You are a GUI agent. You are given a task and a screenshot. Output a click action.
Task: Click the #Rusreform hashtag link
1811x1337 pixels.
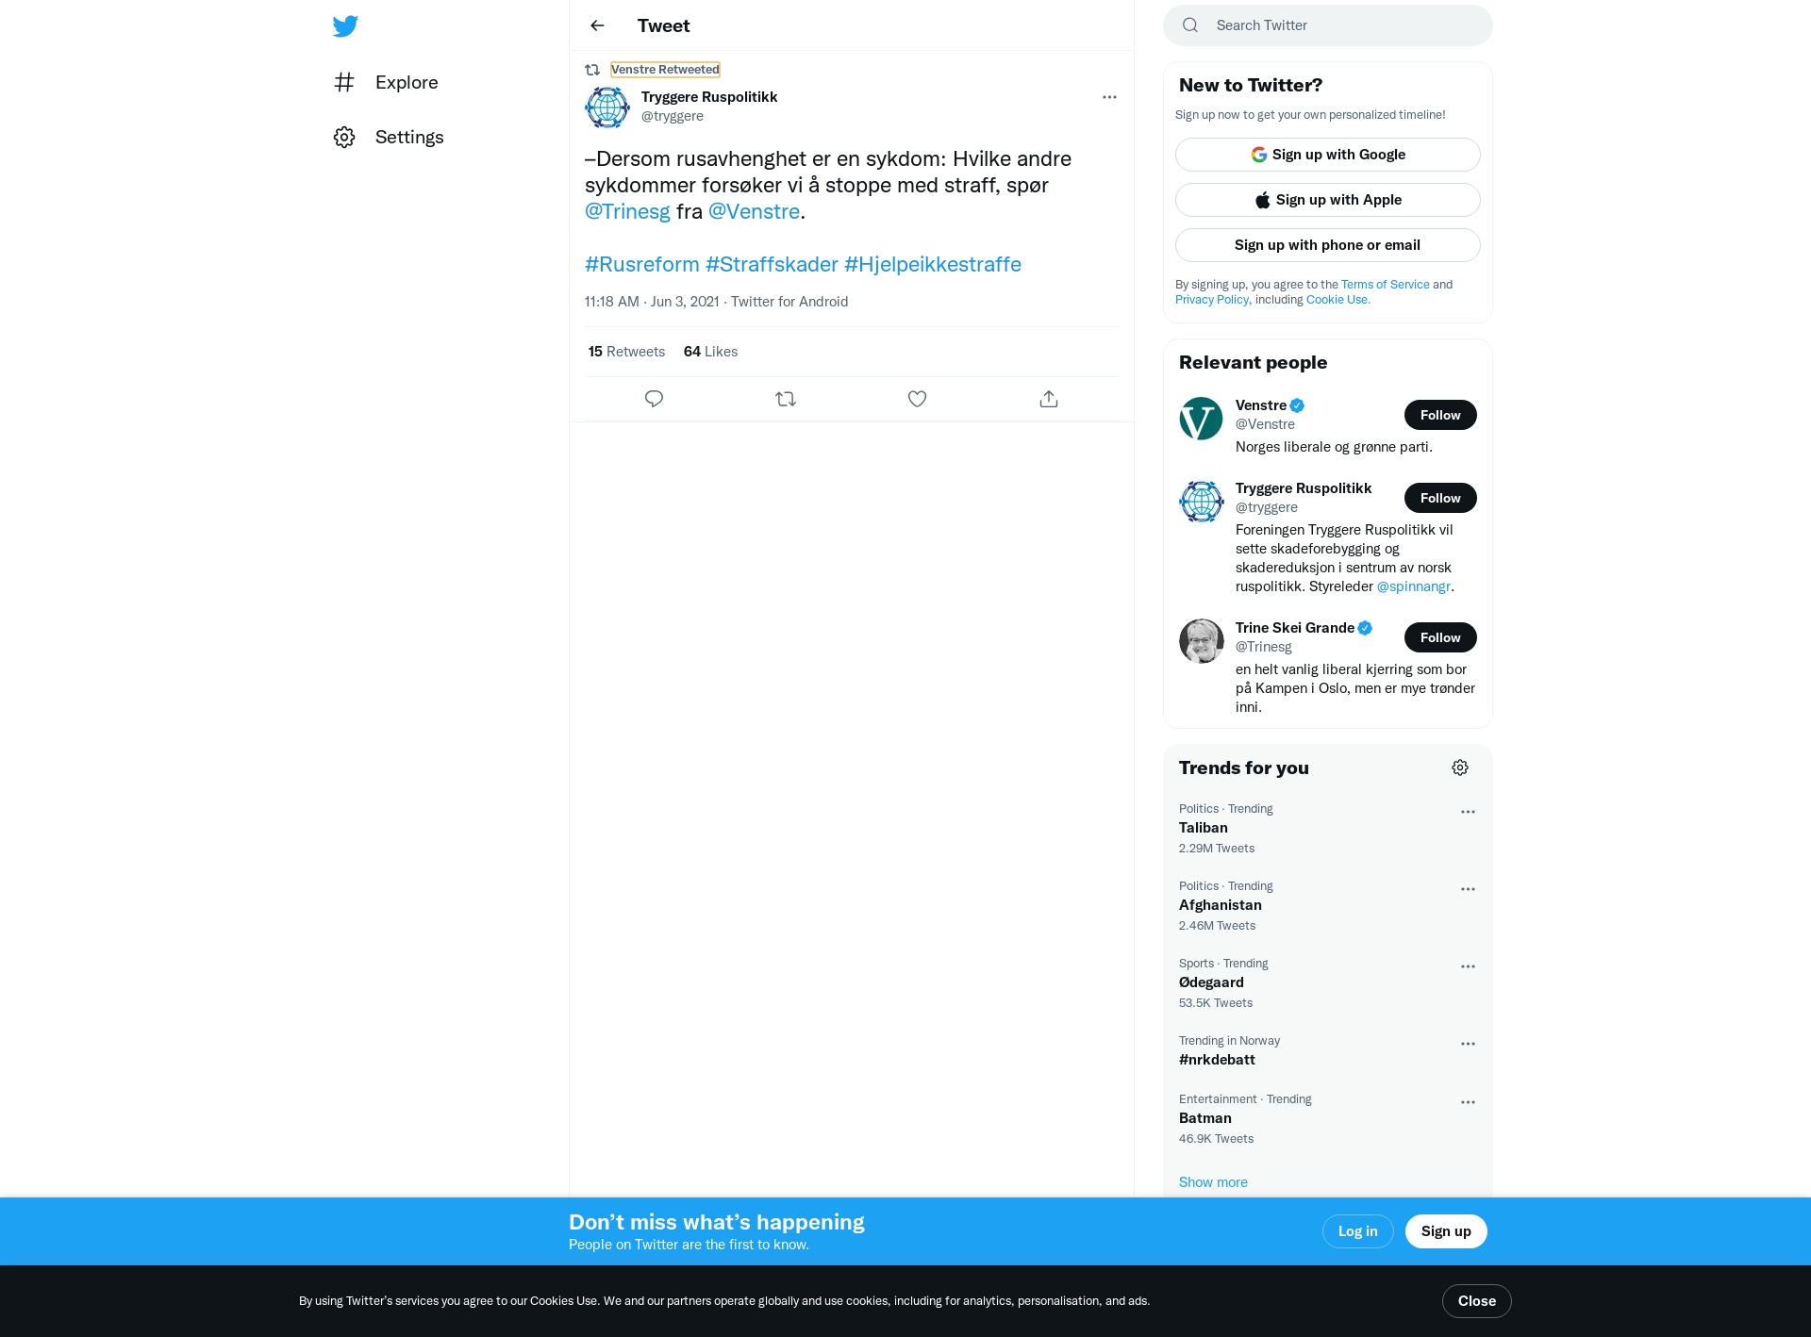point(642,264)
